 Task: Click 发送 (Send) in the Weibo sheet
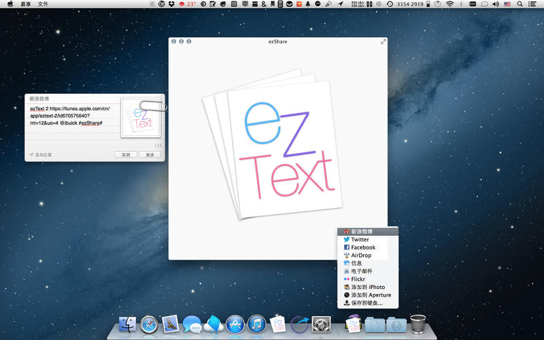[150, 155]
